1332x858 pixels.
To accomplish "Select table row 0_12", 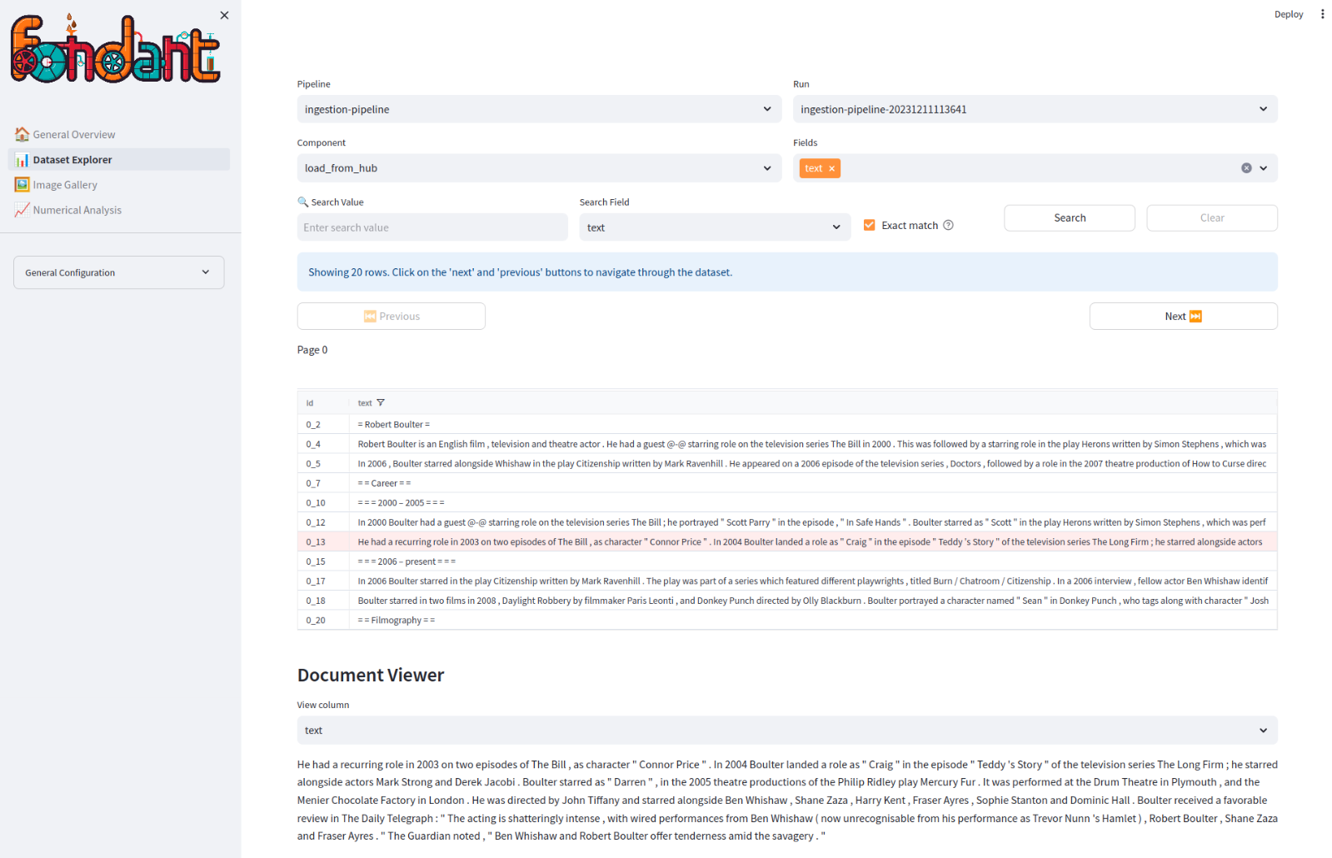I will tap(787, 522).
